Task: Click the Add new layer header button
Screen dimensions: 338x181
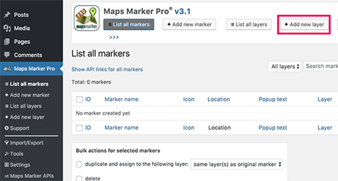Action: [x=304, y=25]
